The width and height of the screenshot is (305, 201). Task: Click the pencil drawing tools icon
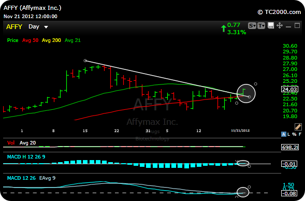298,127
